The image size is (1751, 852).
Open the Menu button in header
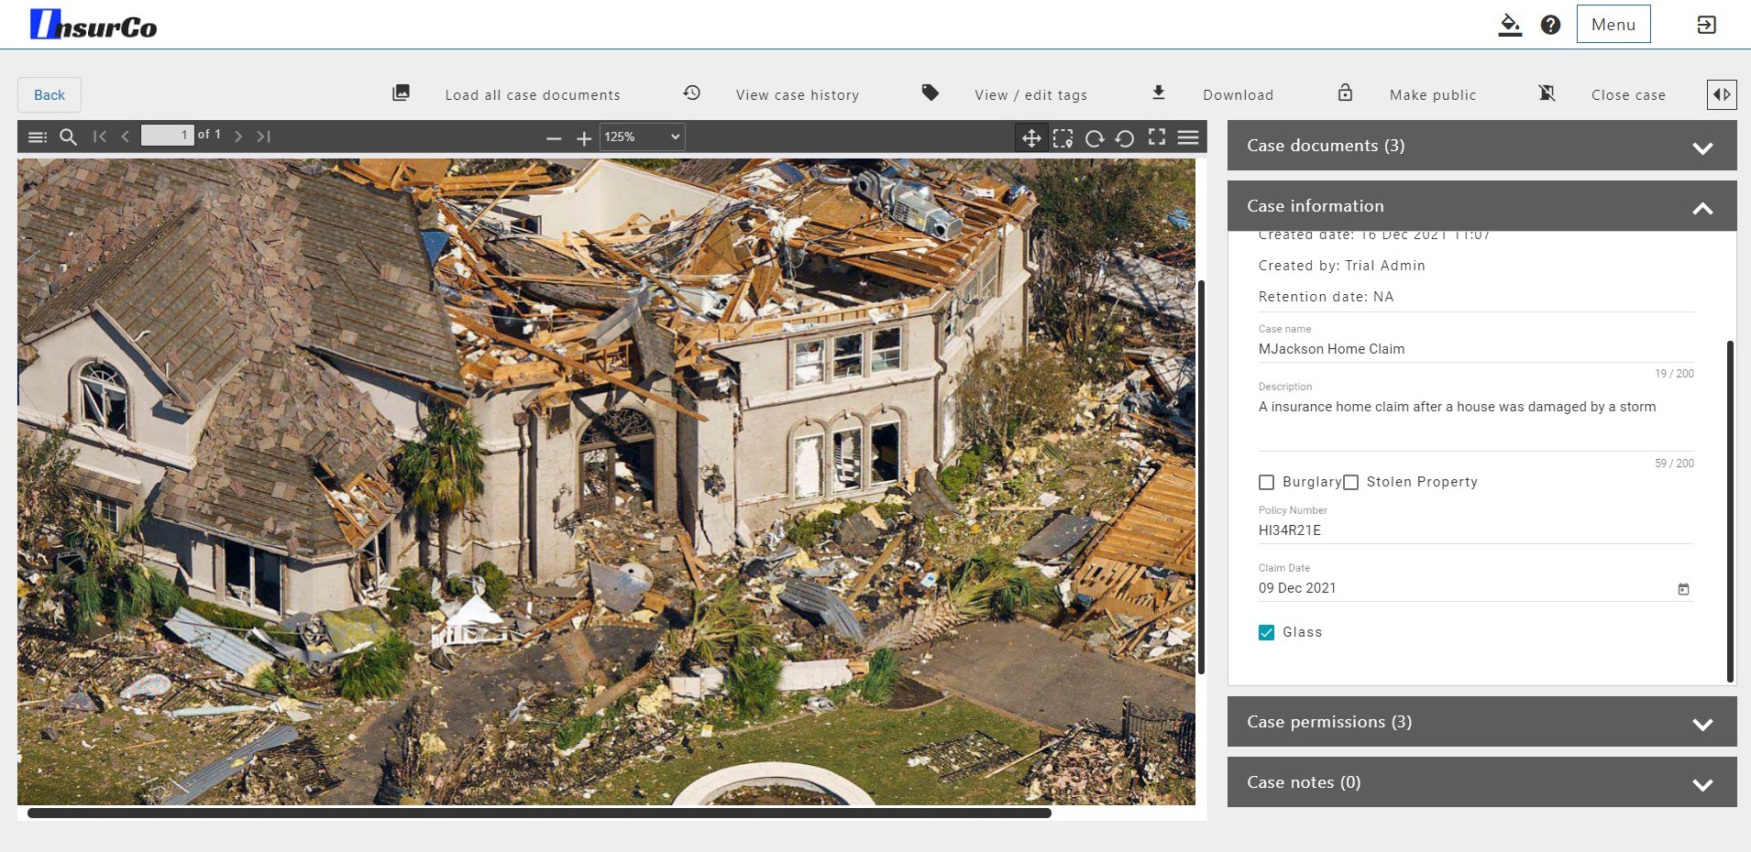pyautogui.click(x=1613, y=25)
